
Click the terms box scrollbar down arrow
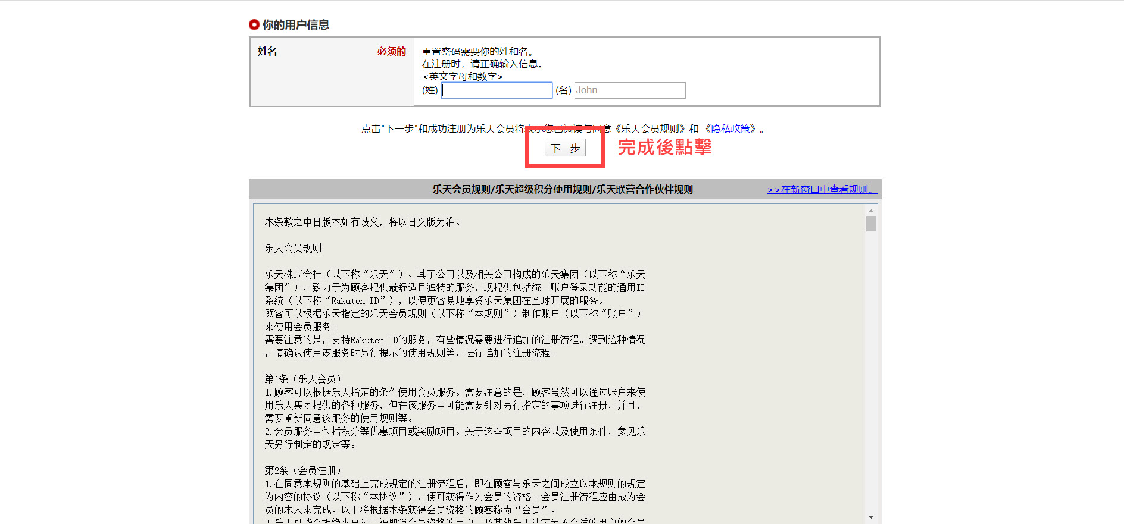coord(871,517)
